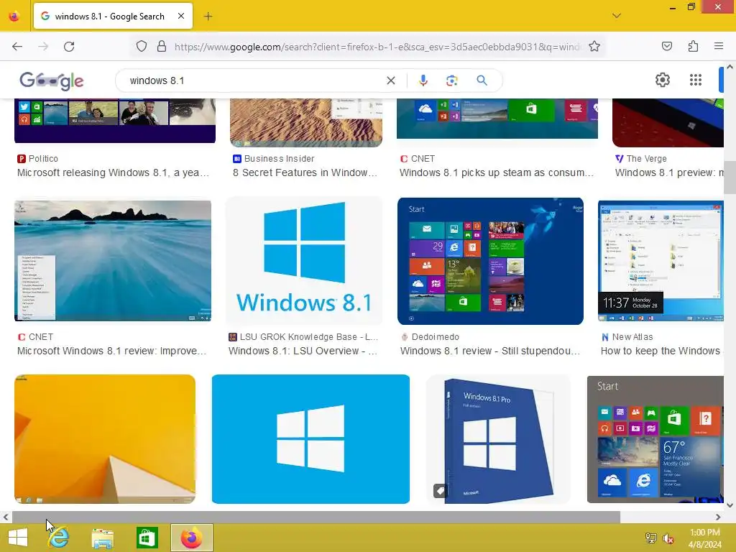This screenshot has height=552, width=736.
Task: Launch Internet Explorer from the taskbar
Action: pyautogui.click(x=59, y=538)
